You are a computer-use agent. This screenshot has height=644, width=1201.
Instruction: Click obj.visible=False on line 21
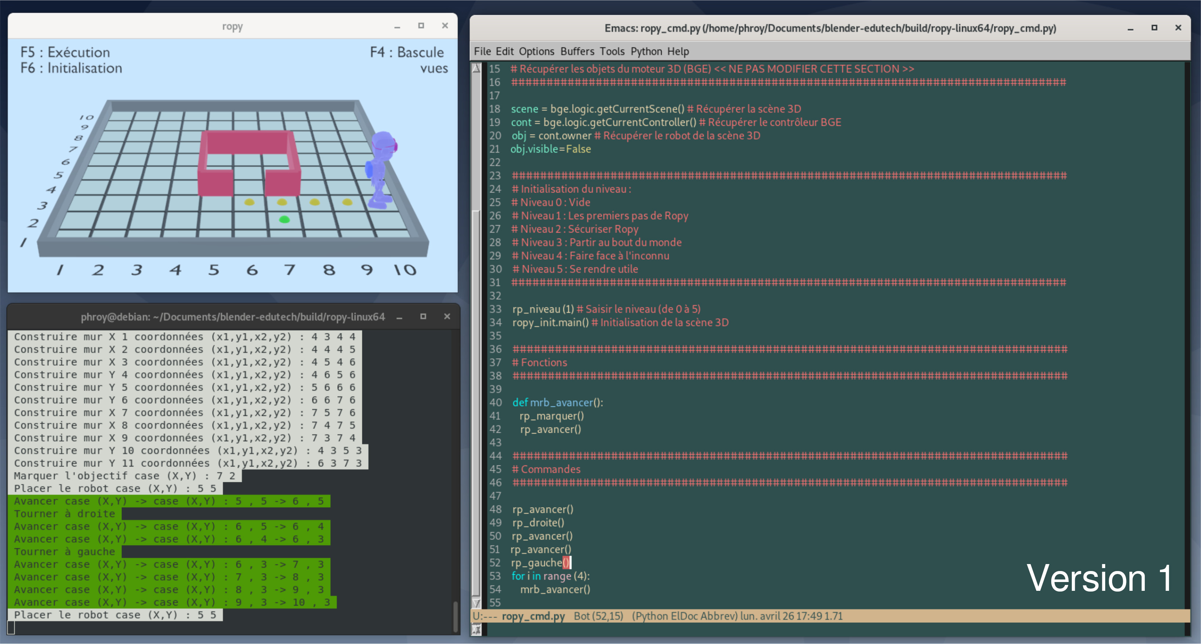pos(551,149)
